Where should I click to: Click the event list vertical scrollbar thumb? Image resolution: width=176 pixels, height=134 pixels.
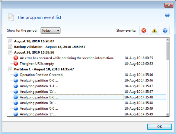point(168,51)
